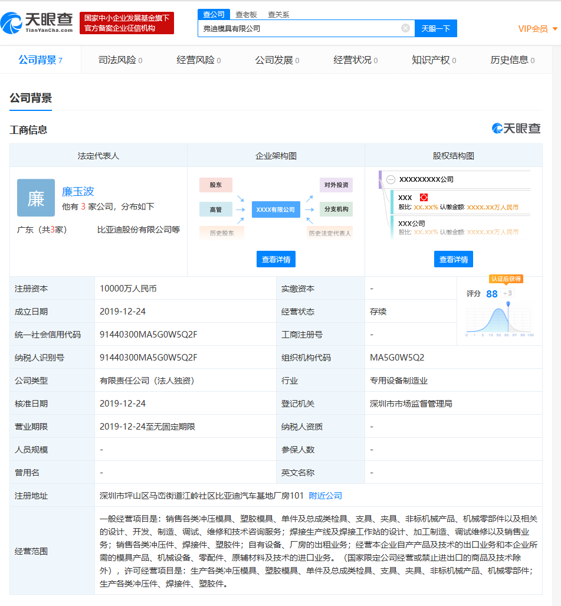The width and height of the screenshot is (561, 606).
Task: View details of the 股权结构图
Action: (x=454, y=259)
